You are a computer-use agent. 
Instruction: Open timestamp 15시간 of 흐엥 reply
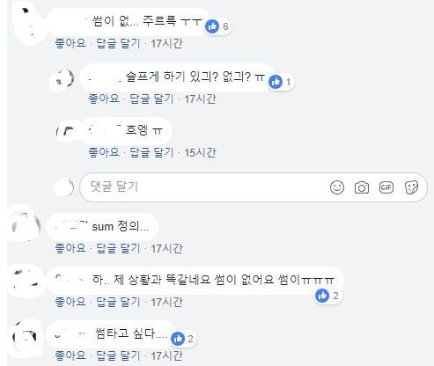[x=200, y=152]
